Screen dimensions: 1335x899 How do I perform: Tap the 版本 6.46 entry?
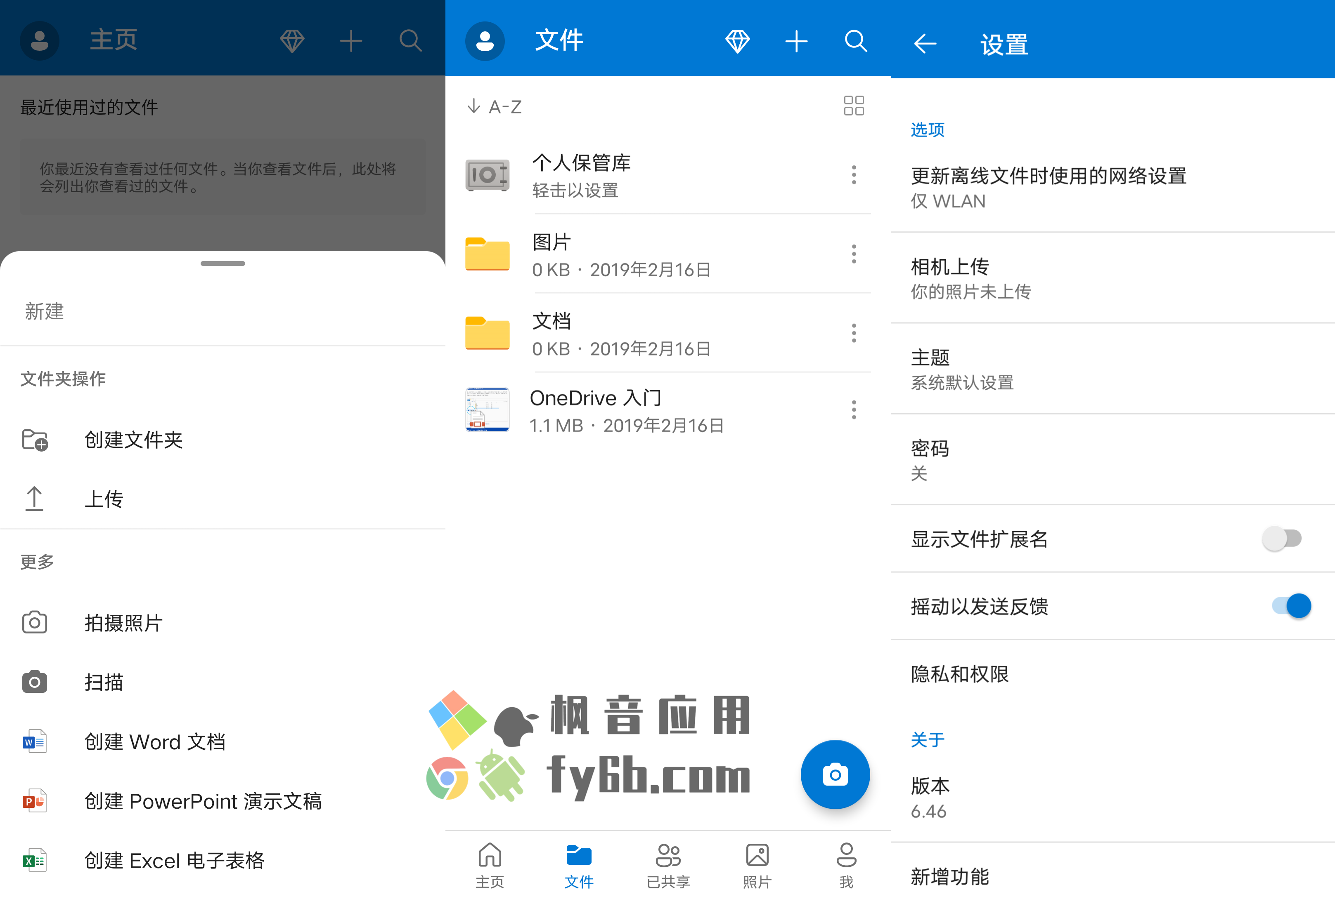(x=1112, y=798)
